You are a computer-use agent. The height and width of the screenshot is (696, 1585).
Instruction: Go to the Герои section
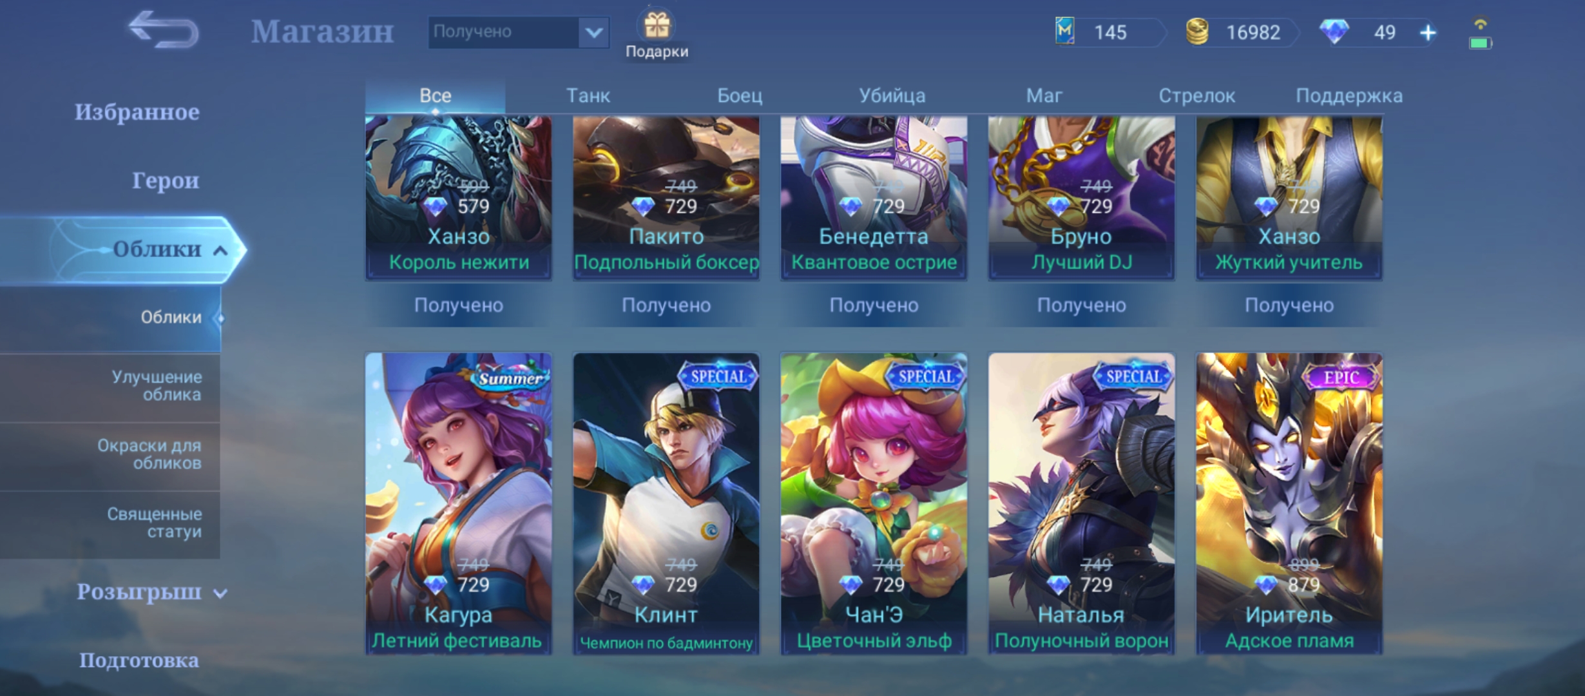pos(166,180)
